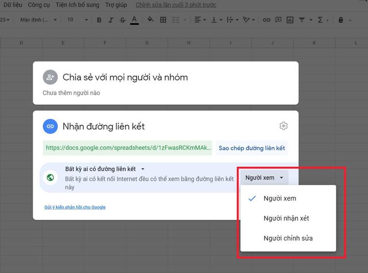Collapse the 'Người xem' role dropdown
The height and width of the screenshot is (273, 368).
[264, 178]
